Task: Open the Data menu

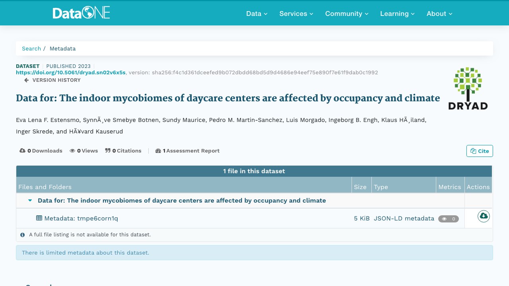Action: [256, 14]
